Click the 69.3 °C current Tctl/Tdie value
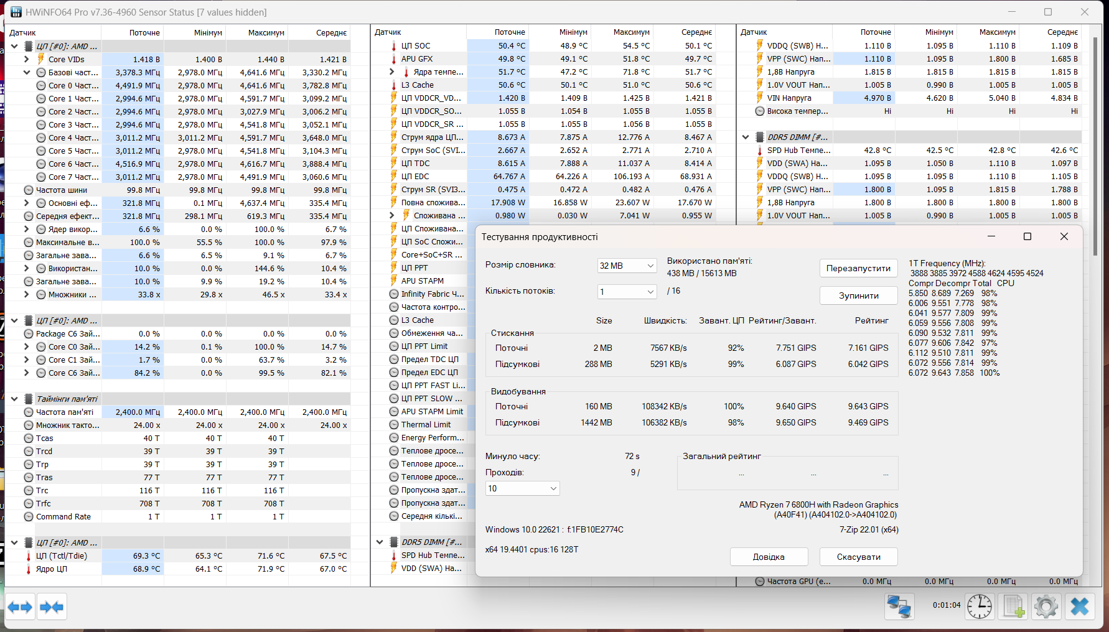Screen dimensions: 1109x632 [x=146, y=555]
